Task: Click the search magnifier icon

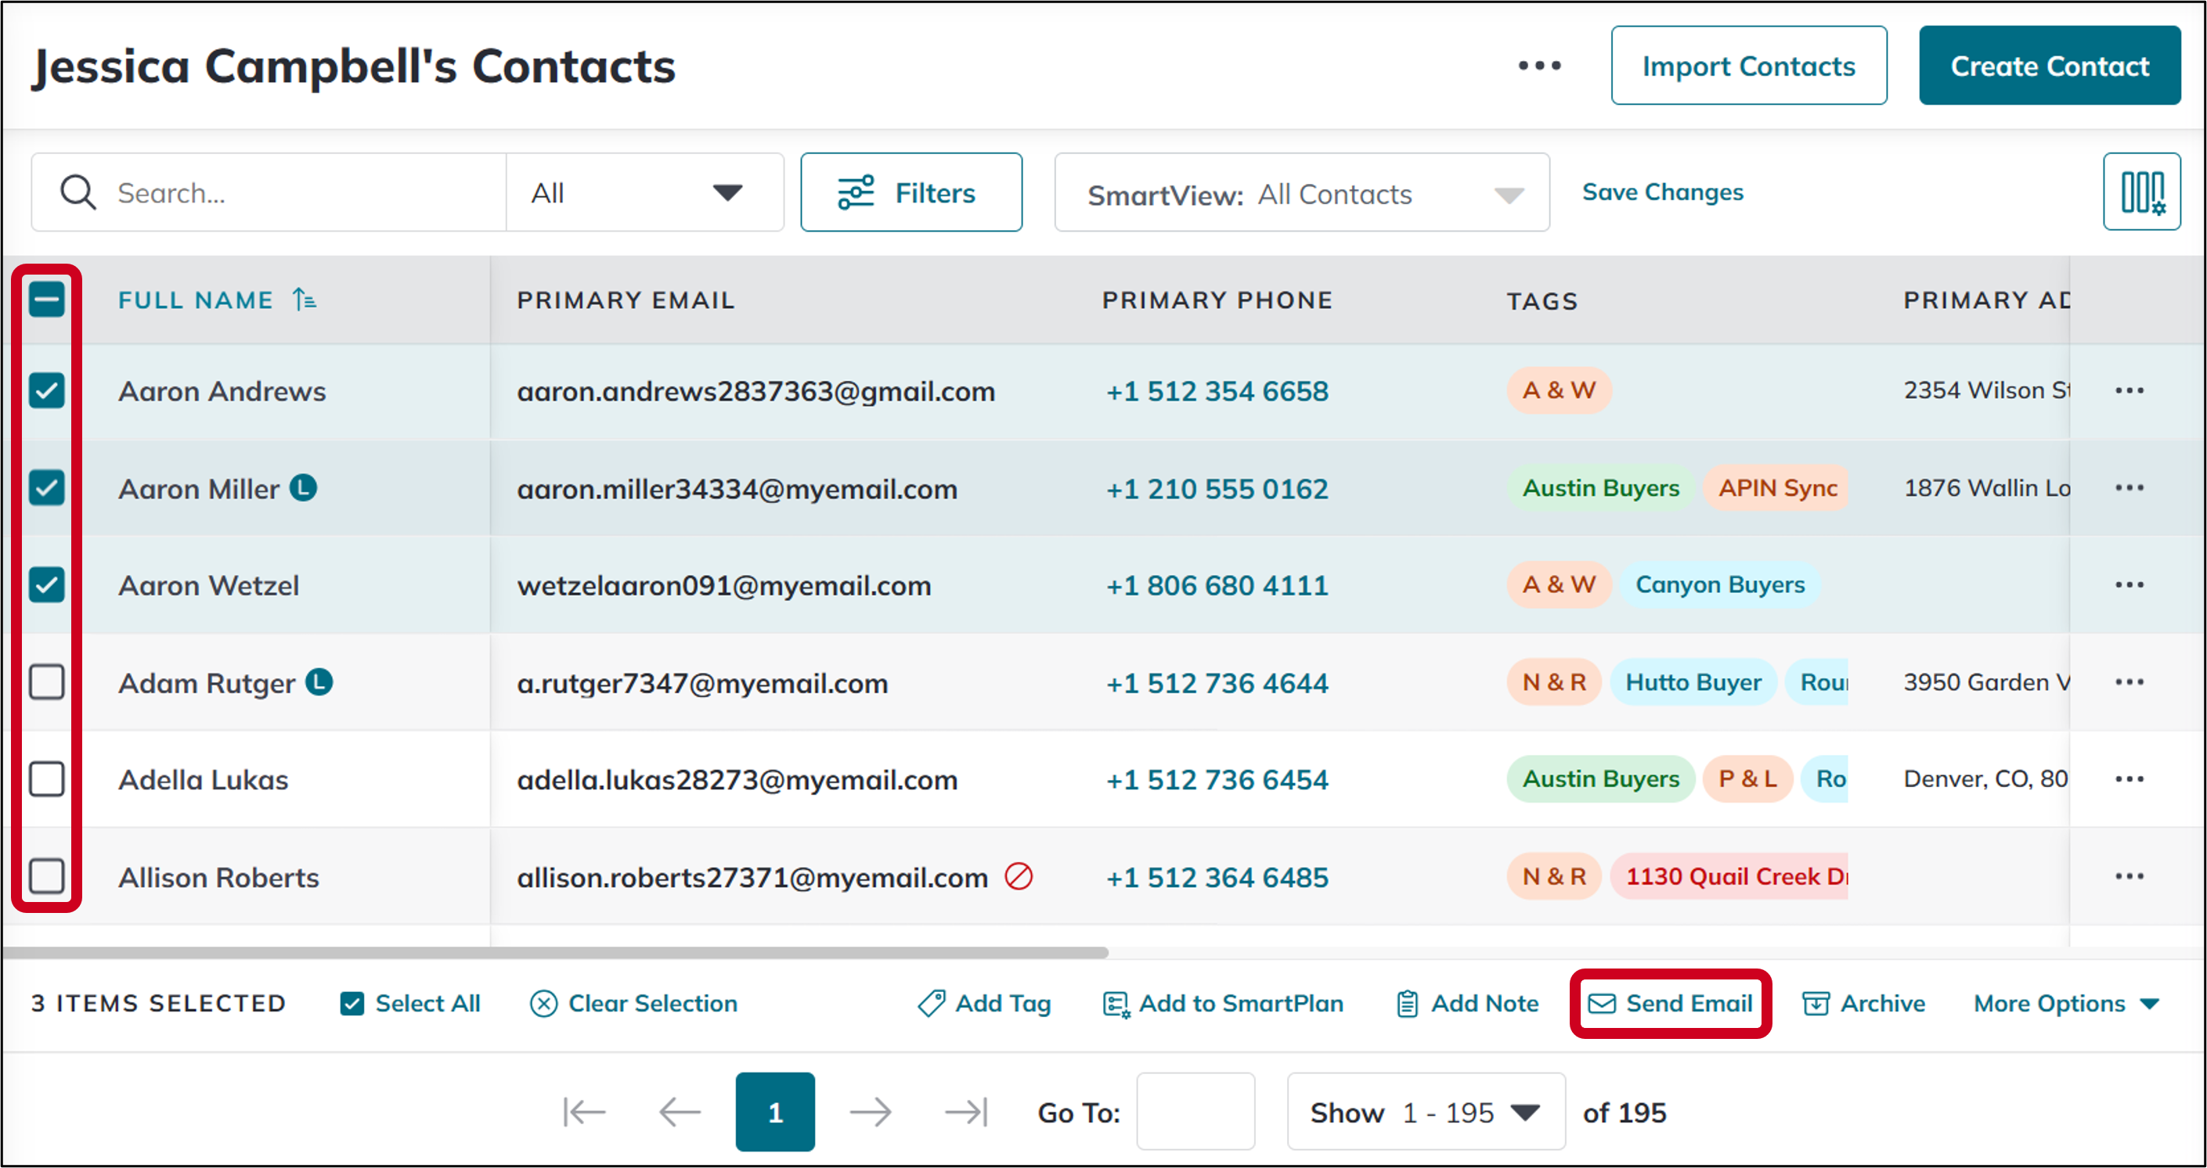Action: [77, 192]
